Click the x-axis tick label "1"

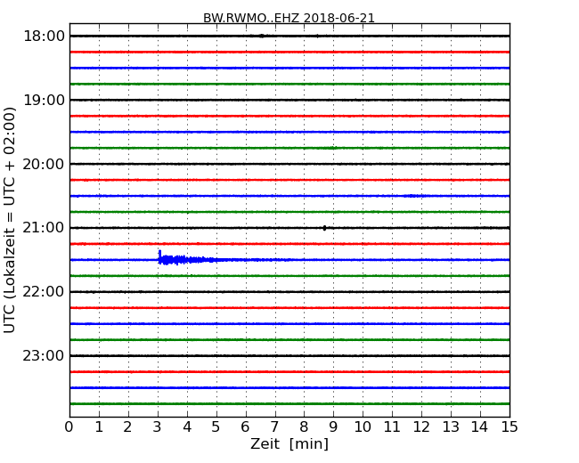(x=99, y=427)
